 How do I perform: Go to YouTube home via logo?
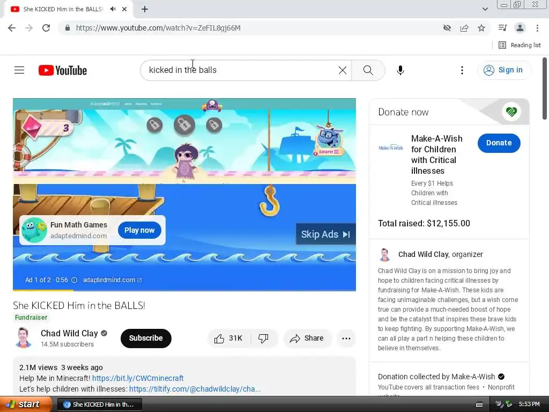click(63, 70)
